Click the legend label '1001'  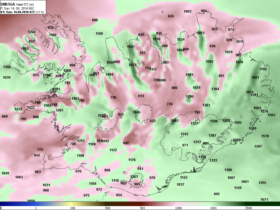[213, 208]
